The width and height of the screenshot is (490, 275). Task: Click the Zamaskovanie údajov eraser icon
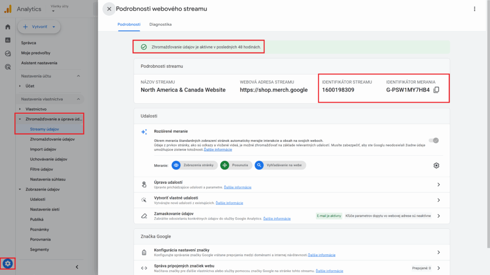pos(144,216)
